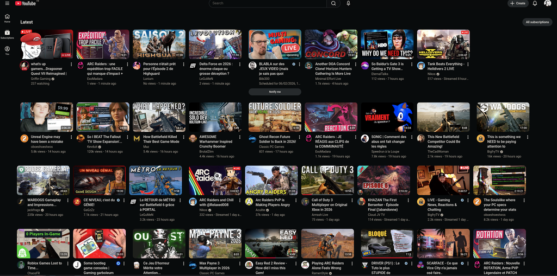Open options for Max Payne 3 Multiplayer video

(x=240, y=264)
